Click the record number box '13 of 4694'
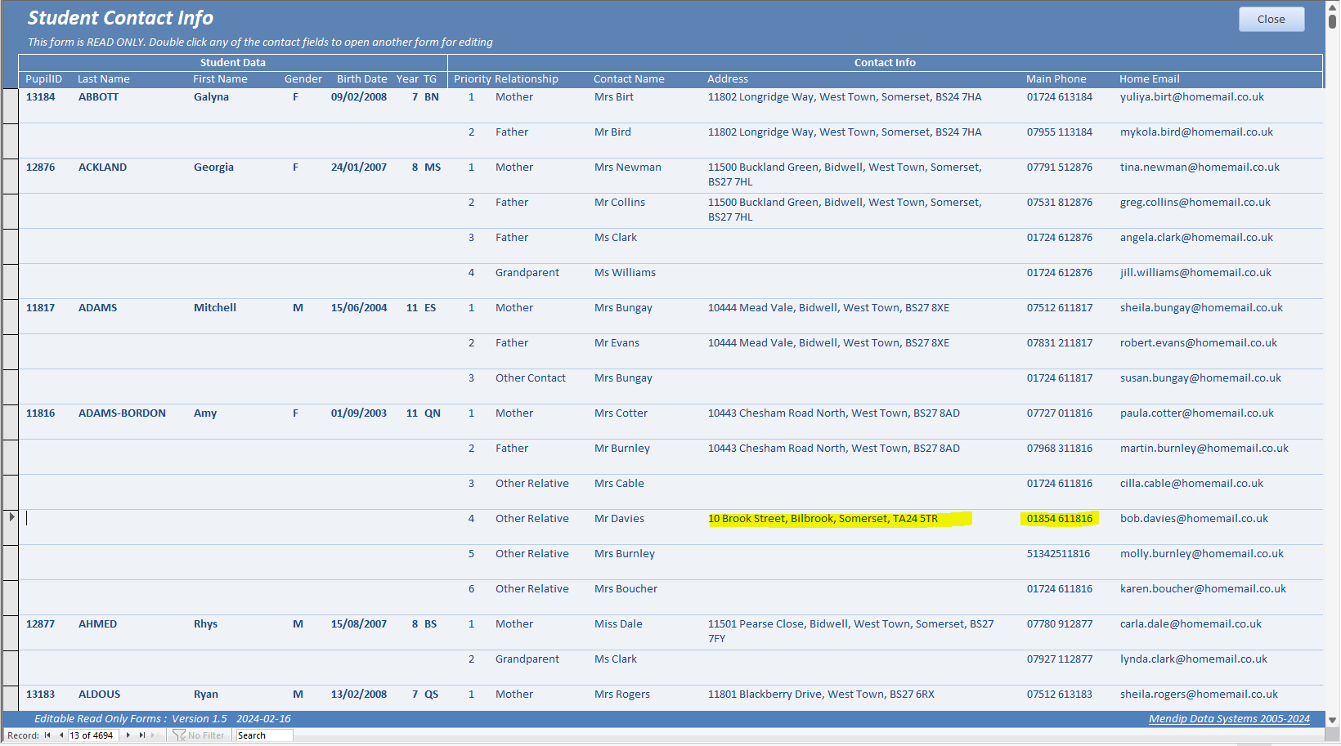This screenshot has width=1341, height=746. pos(93,735)
